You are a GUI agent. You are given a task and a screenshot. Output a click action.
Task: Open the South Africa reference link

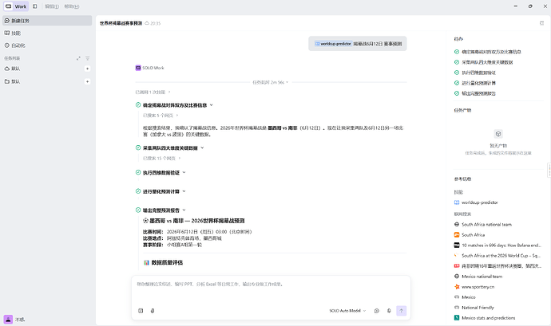click(x=470, y=235)
